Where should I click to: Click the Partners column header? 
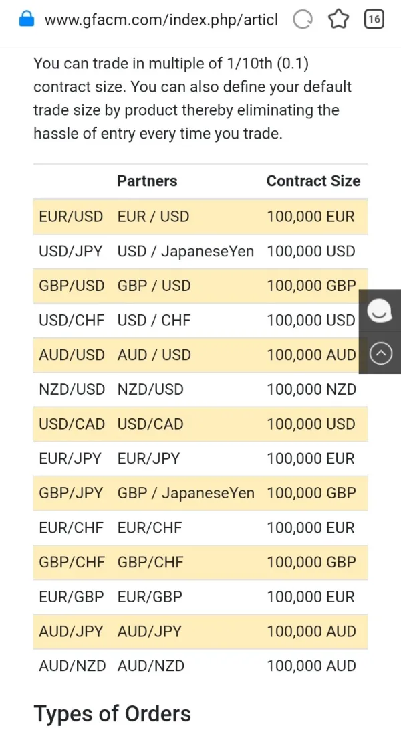(147, 181)
